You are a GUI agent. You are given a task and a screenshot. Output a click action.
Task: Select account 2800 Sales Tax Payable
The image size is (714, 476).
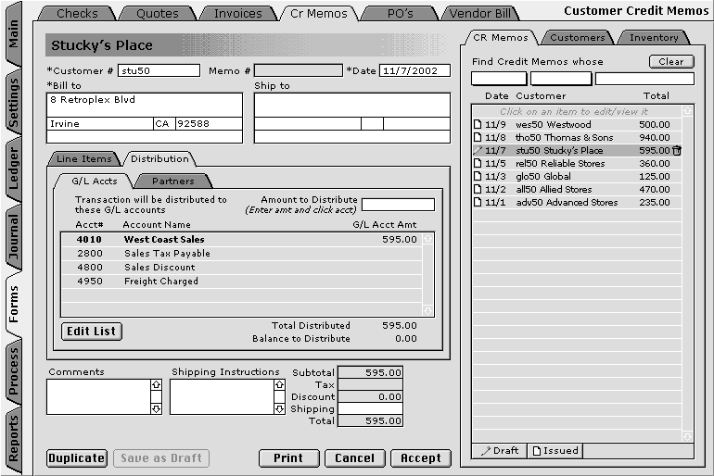[x=242, y=253]
